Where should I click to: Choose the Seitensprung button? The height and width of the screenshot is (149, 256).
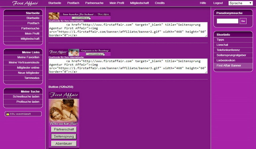coord(64,137)
